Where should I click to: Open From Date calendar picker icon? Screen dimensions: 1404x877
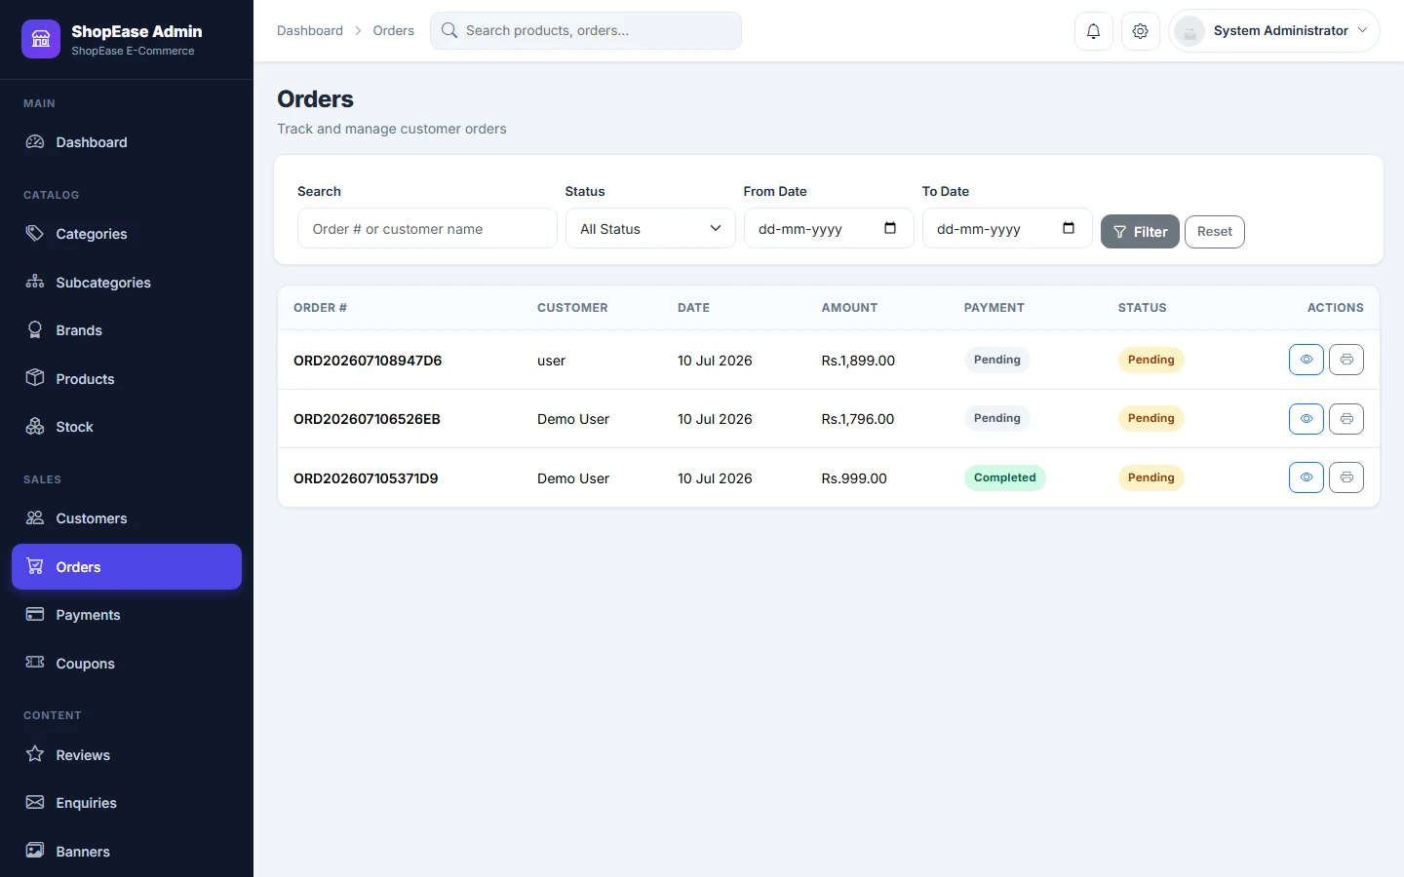point(890,228)
